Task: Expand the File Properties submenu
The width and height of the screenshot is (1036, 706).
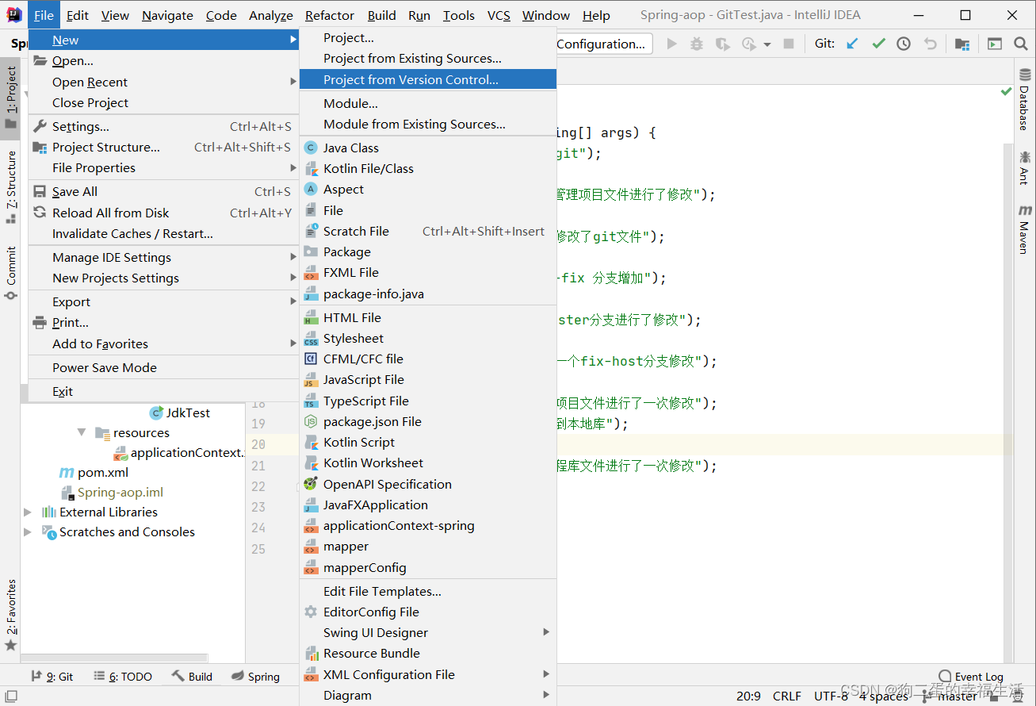Action: [x=163, y=167]
